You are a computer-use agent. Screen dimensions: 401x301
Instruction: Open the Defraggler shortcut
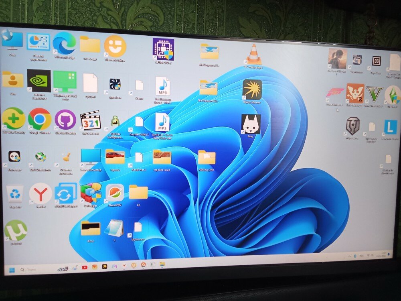(91, 195)
